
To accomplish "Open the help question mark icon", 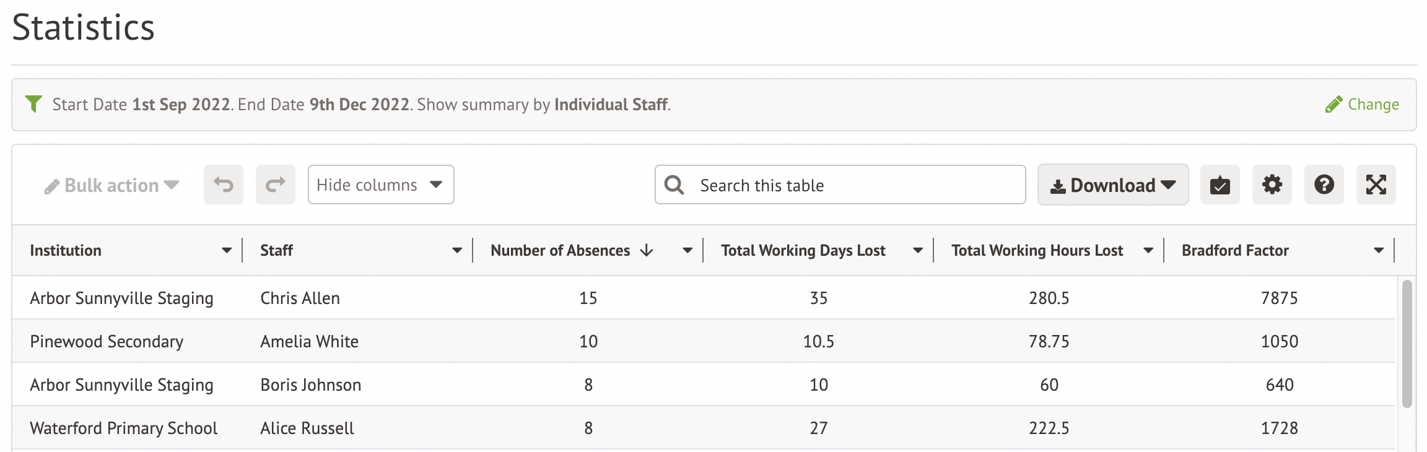I will click(1324, 185).
